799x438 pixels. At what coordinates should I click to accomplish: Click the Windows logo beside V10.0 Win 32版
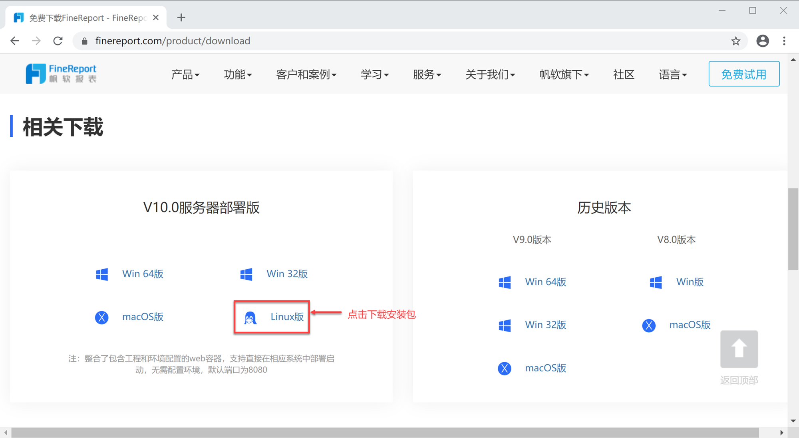(x=246, y=274)
